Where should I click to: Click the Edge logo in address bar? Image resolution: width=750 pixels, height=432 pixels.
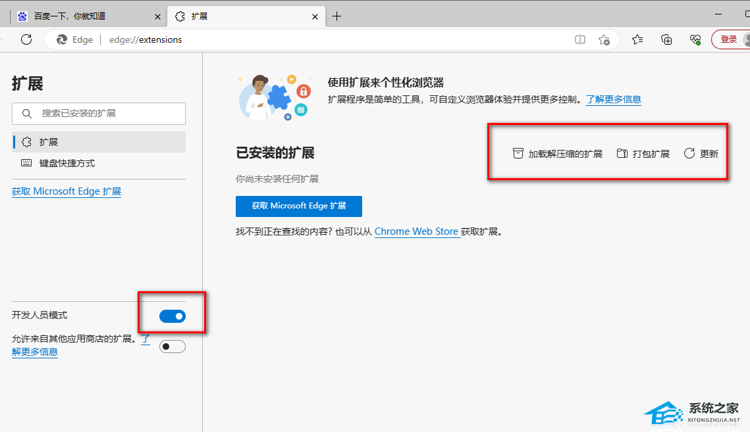62,39
